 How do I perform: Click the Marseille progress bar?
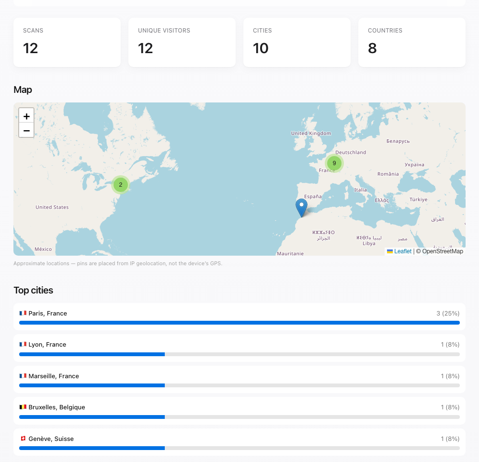point(239,385)
